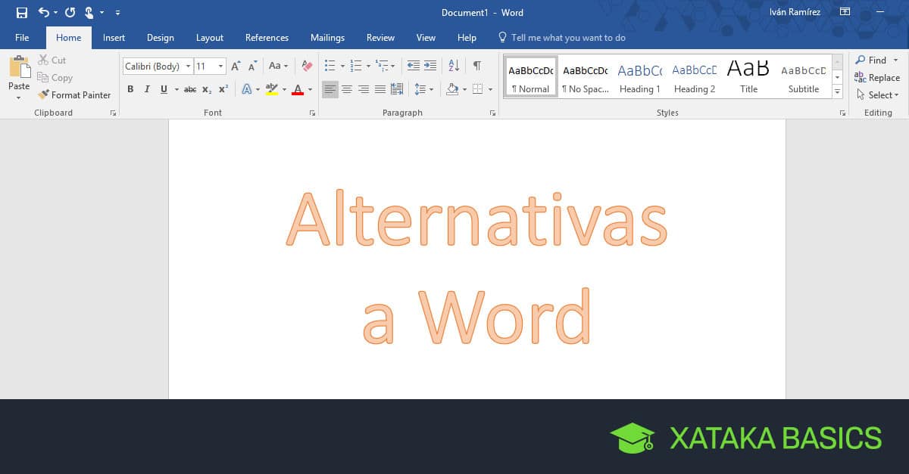Open the Review tab
The height and width of the screenshot is (474, 909).
click(x=380, y=38)
